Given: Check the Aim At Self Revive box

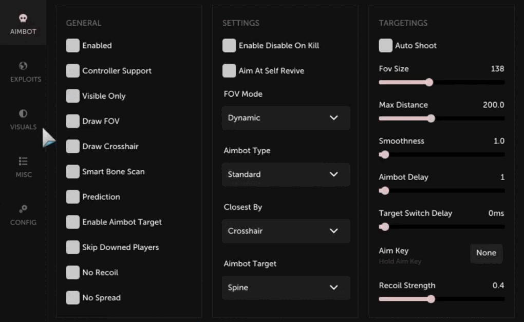Looking at the screenshot, I should click(x=229, y=70).
